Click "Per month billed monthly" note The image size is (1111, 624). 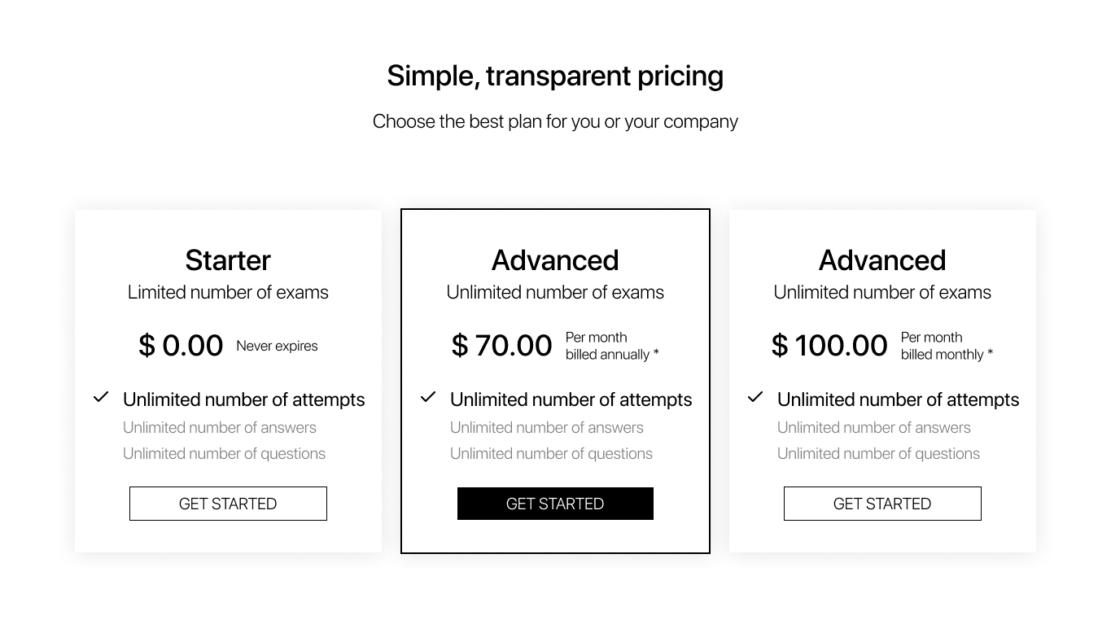pyautogui.click(x=947, y=346)
